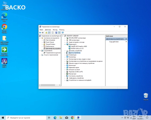Toggle the Show/Hide Console Tree toolbar icon
The image size is (151, 120).
pyautogui.click(x=49, y=33)
